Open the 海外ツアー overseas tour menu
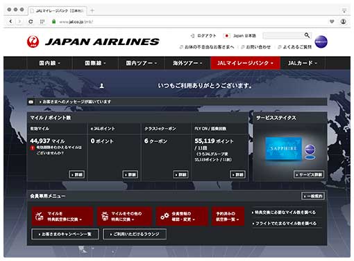The height and width of the screenshot is (261, 354). click(x=187, y=63)
